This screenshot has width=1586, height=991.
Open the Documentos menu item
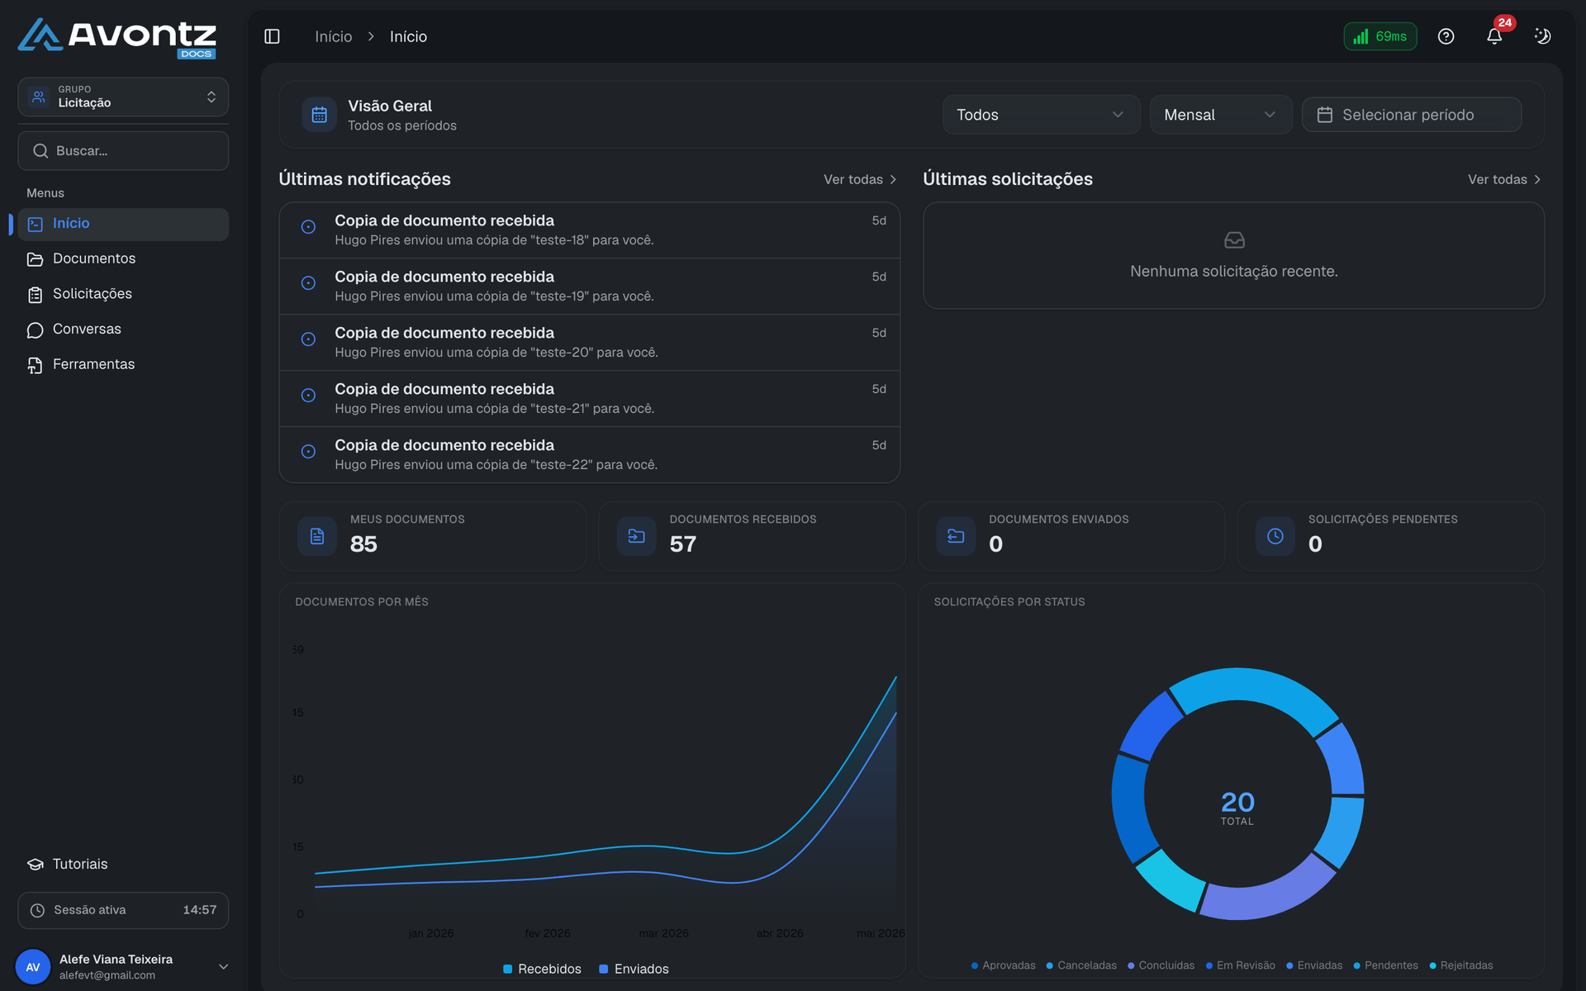tap(123, 259)
